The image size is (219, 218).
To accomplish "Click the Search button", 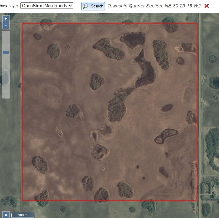I will (93, 6).
